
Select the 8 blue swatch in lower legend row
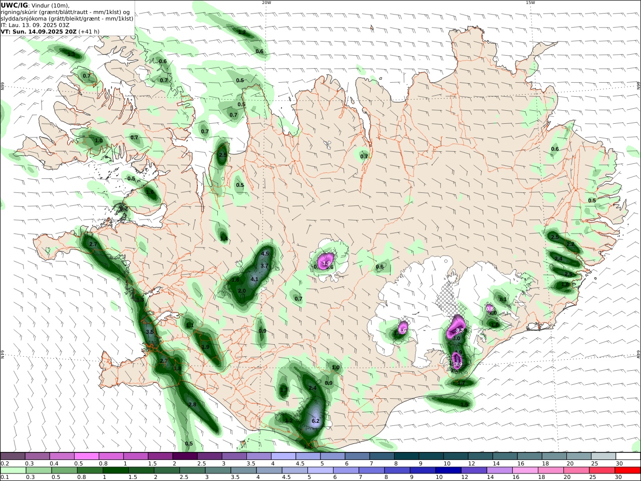[397, 470]
